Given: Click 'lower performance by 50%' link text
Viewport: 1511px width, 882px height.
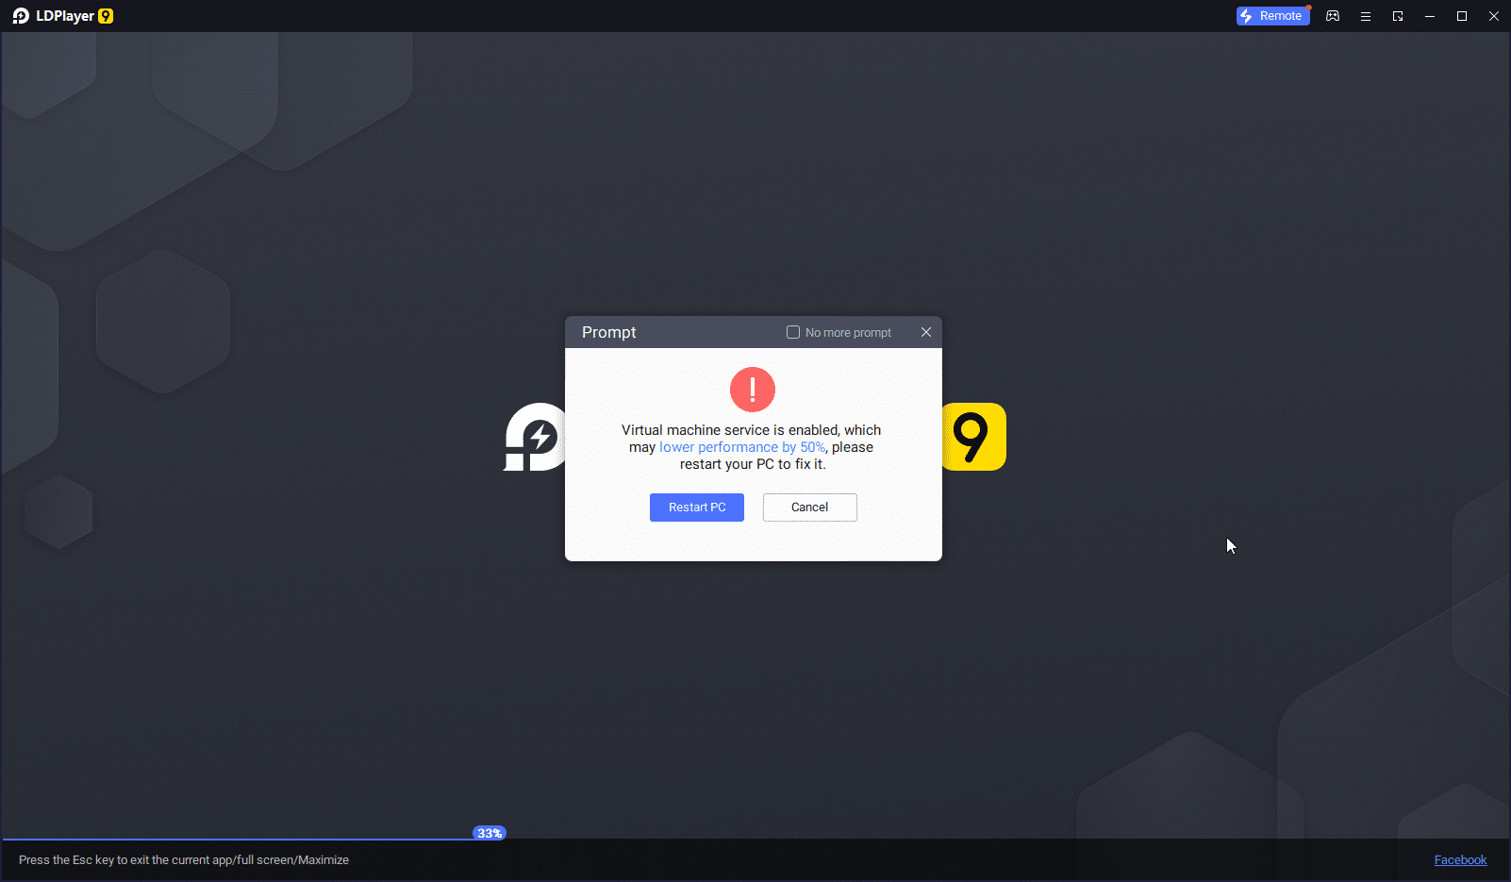Looking at the screenshot, I should (x=742, y=447).
